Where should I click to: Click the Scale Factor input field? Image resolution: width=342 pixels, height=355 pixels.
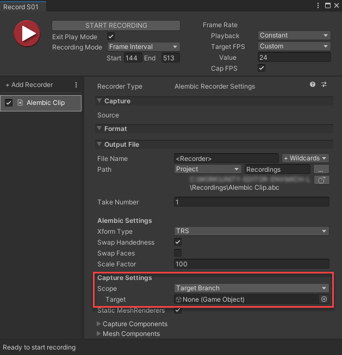click(251, 264)
